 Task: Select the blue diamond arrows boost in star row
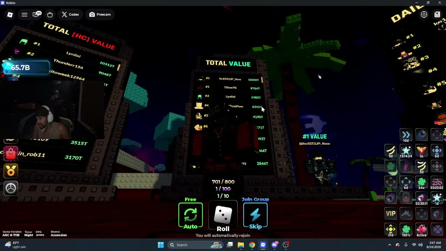click(x=437, y=151)
